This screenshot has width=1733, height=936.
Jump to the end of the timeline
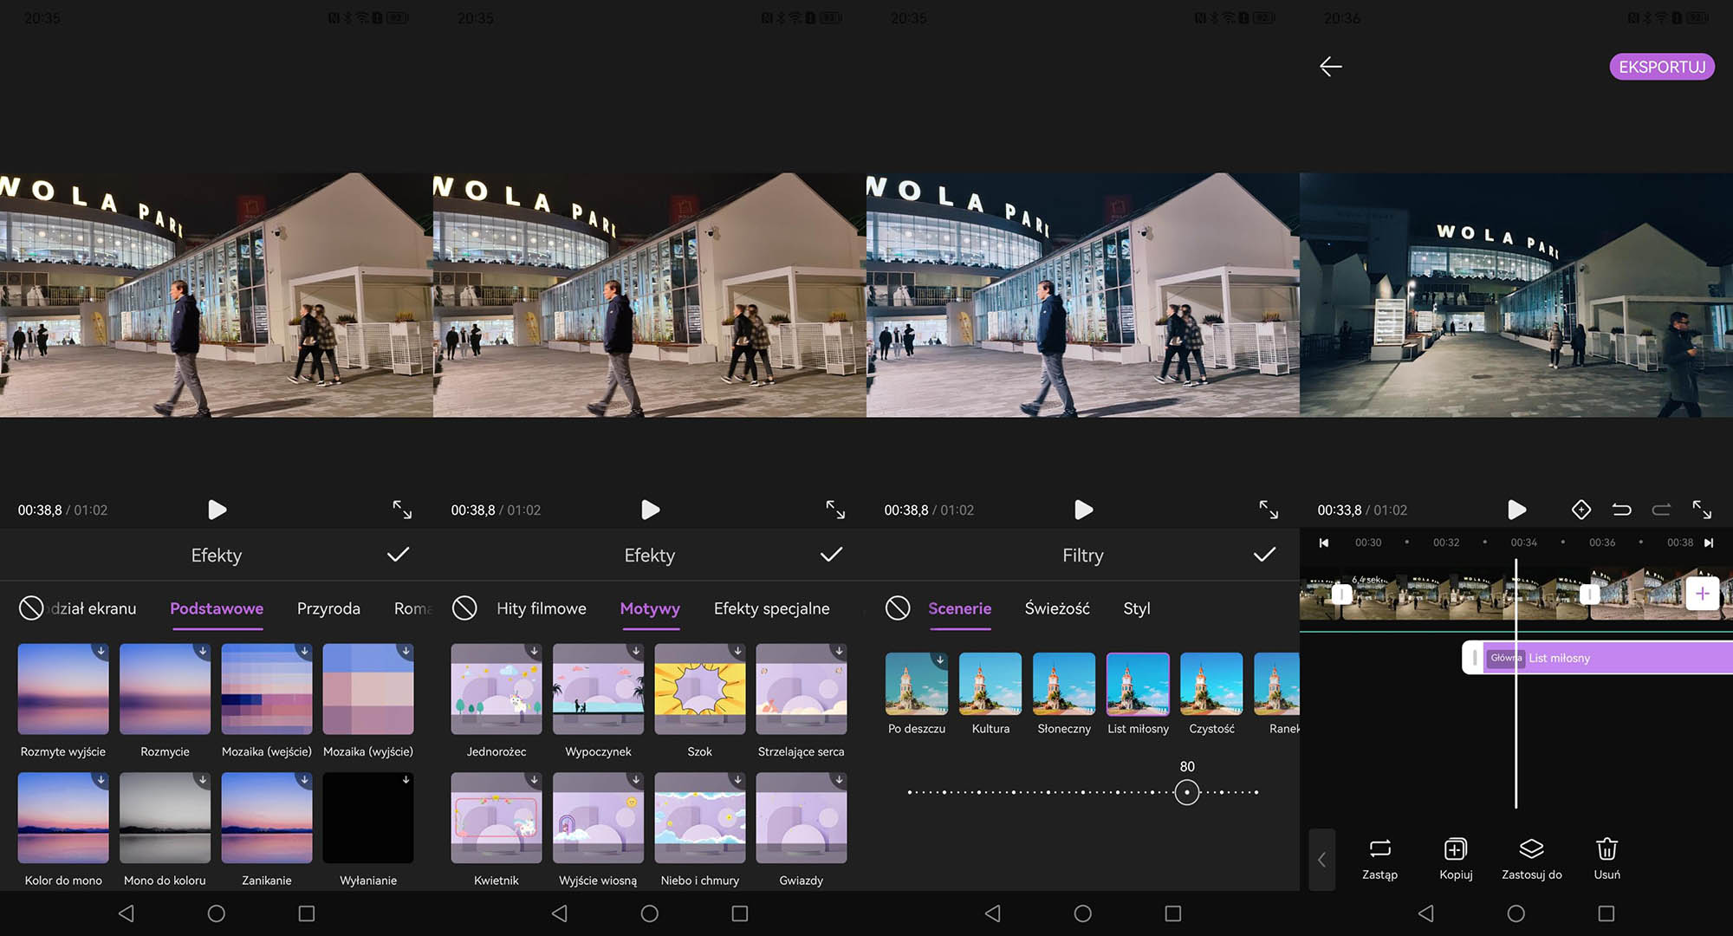pyautogui.click(x=1709, y=543)
